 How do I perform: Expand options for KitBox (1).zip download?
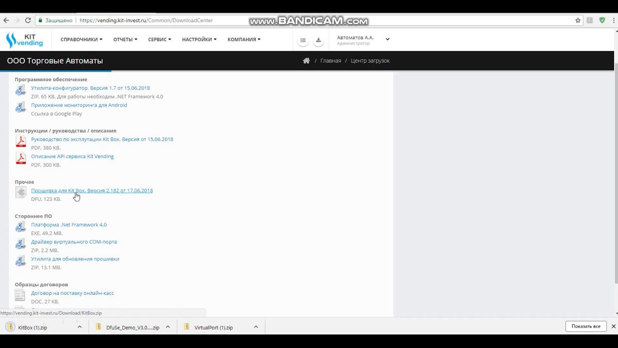tap(80, 327)
